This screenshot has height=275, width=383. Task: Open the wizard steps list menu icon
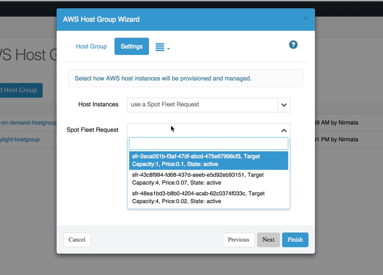coord(163,47)
